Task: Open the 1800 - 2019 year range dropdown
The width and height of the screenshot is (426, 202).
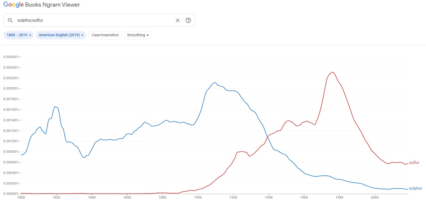Action: (19, 35)
